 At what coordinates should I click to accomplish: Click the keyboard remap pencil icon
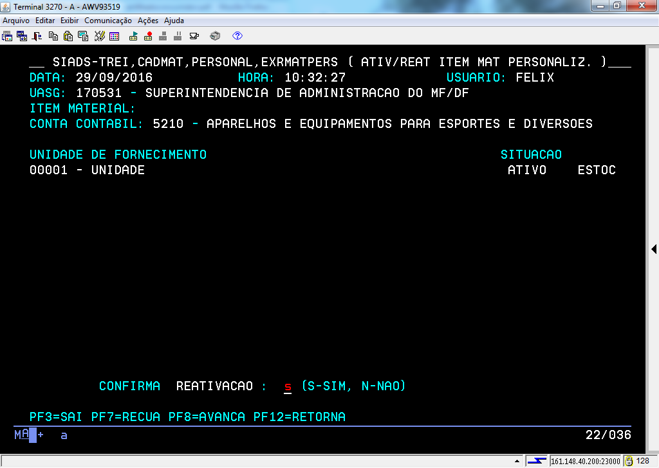[x=99, y=36]
